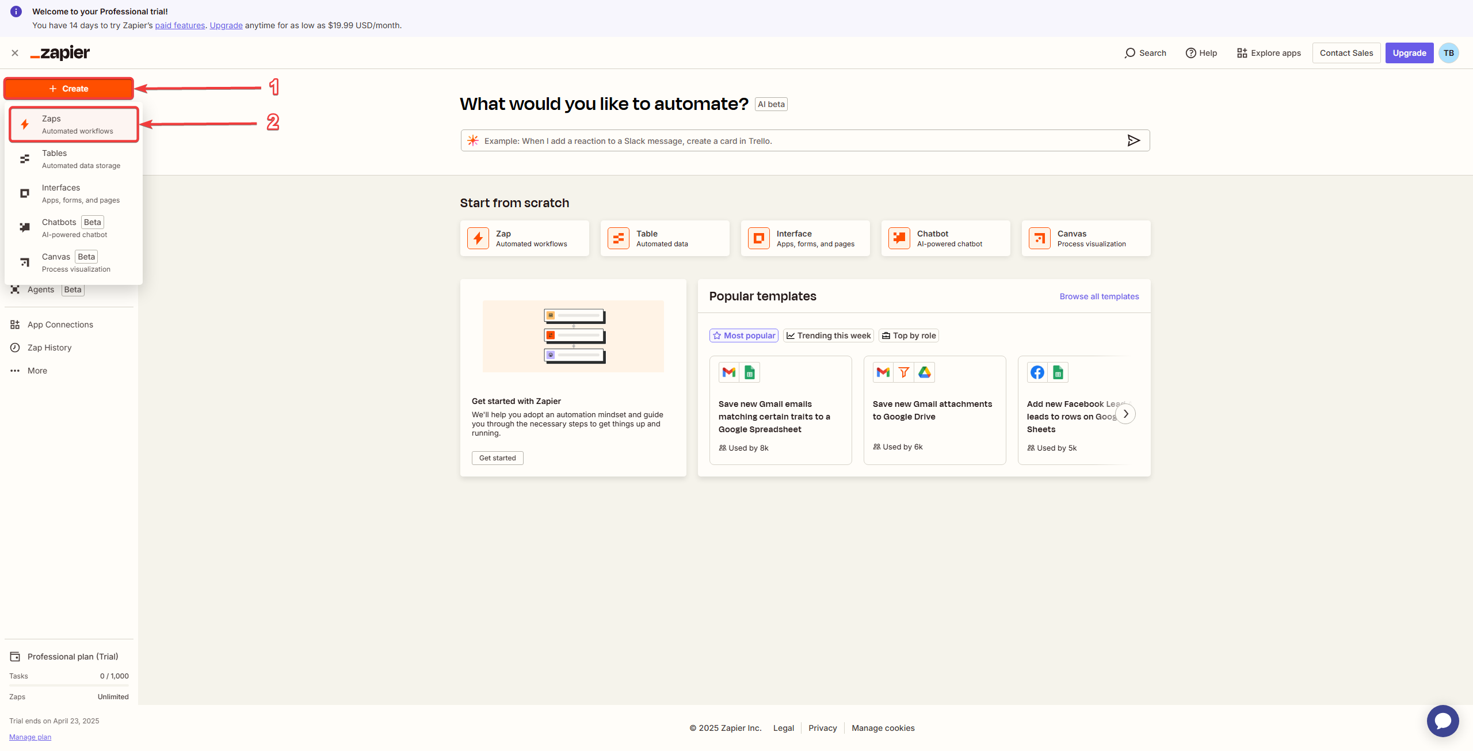1473x751 pixels.
Task: Open the Legal footer link
Action: coord(784,728)
